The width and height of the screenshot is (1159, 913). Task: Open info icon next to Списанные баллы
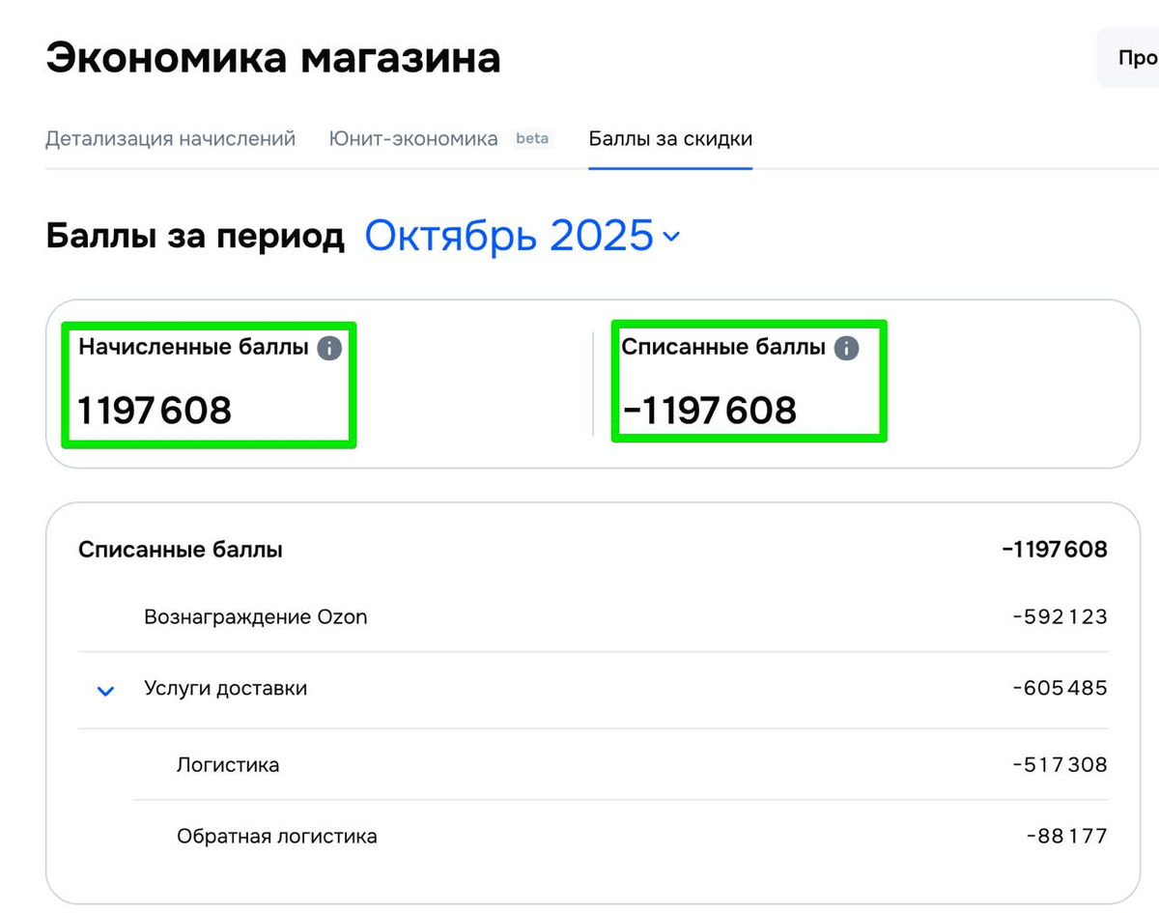846,348
